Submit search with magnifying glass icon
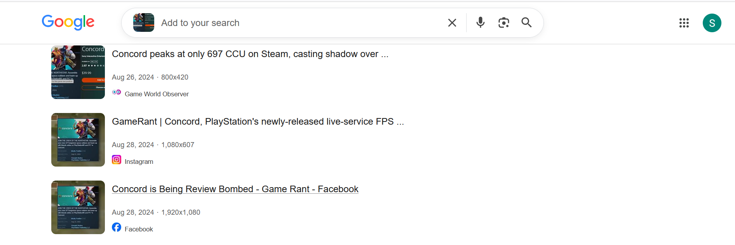Image resolution: width=735 pixels, height=245 pixels. pyautogui.click(x=527, y=23)
